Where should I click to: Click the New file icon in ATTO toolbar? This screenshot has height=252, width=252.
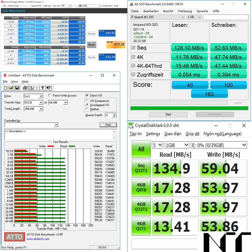pyautogui.click(x=6, y=88)
